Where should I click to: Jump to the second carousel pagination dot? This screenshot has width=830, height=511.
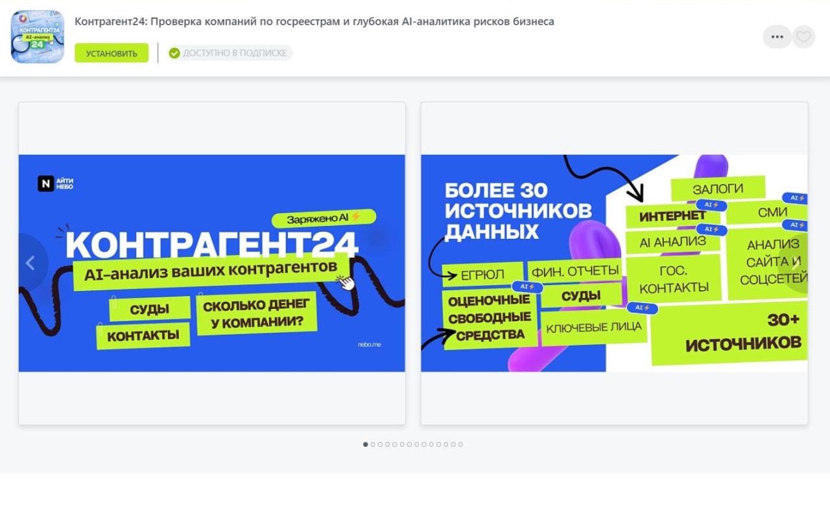pos(373,444)
